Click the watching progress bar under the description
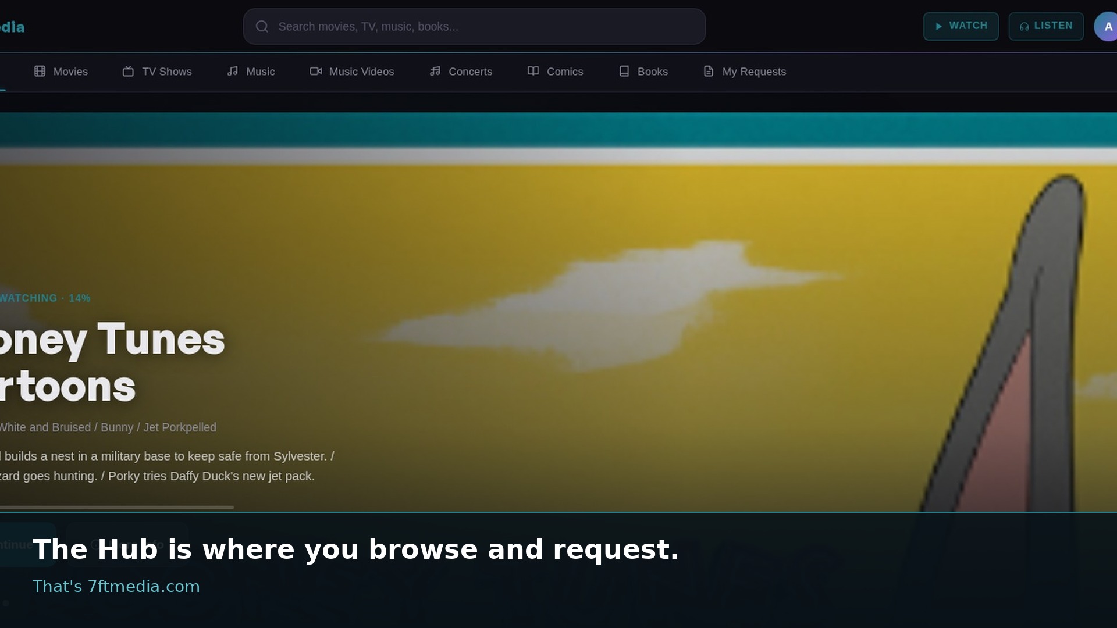1117x628 pixels. [116, 507]
